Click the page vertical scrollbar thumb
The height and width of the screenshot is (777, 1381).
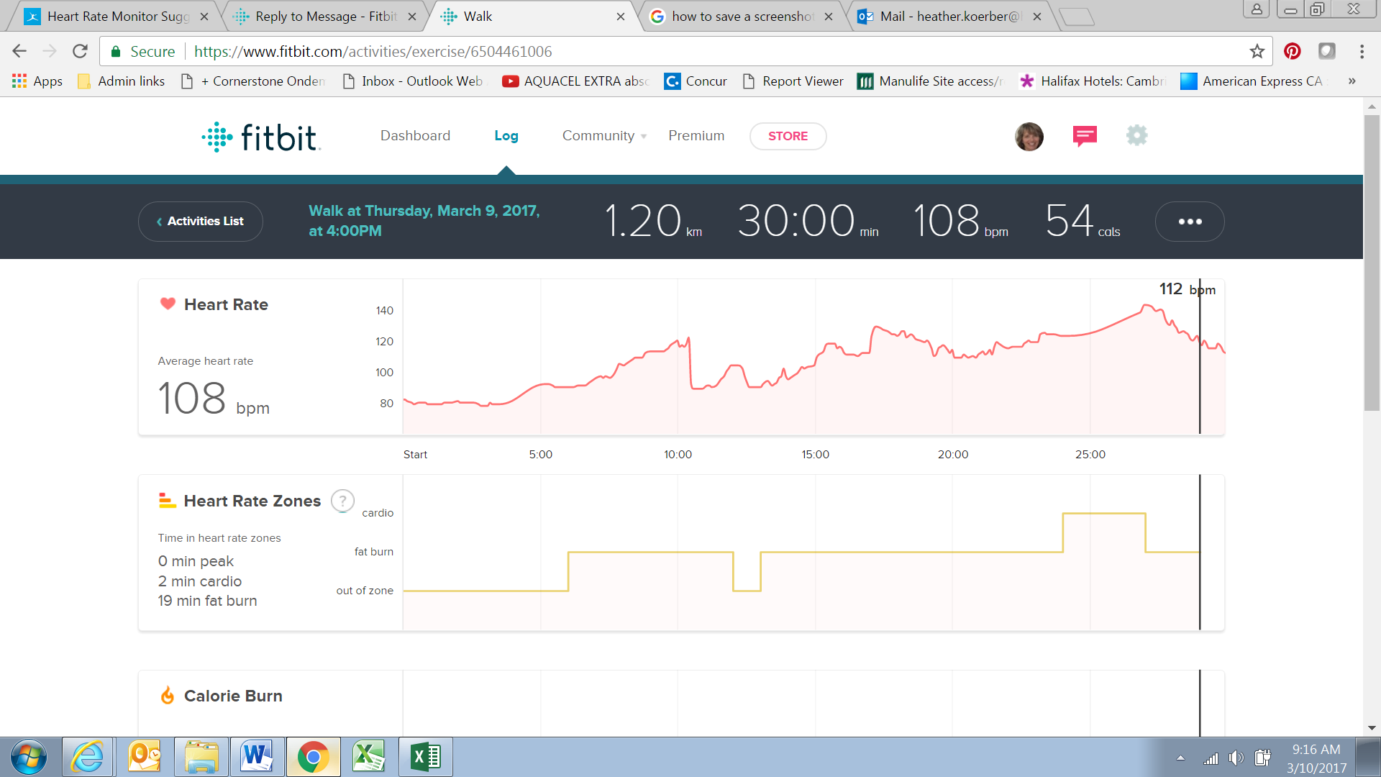(1372, 263)
